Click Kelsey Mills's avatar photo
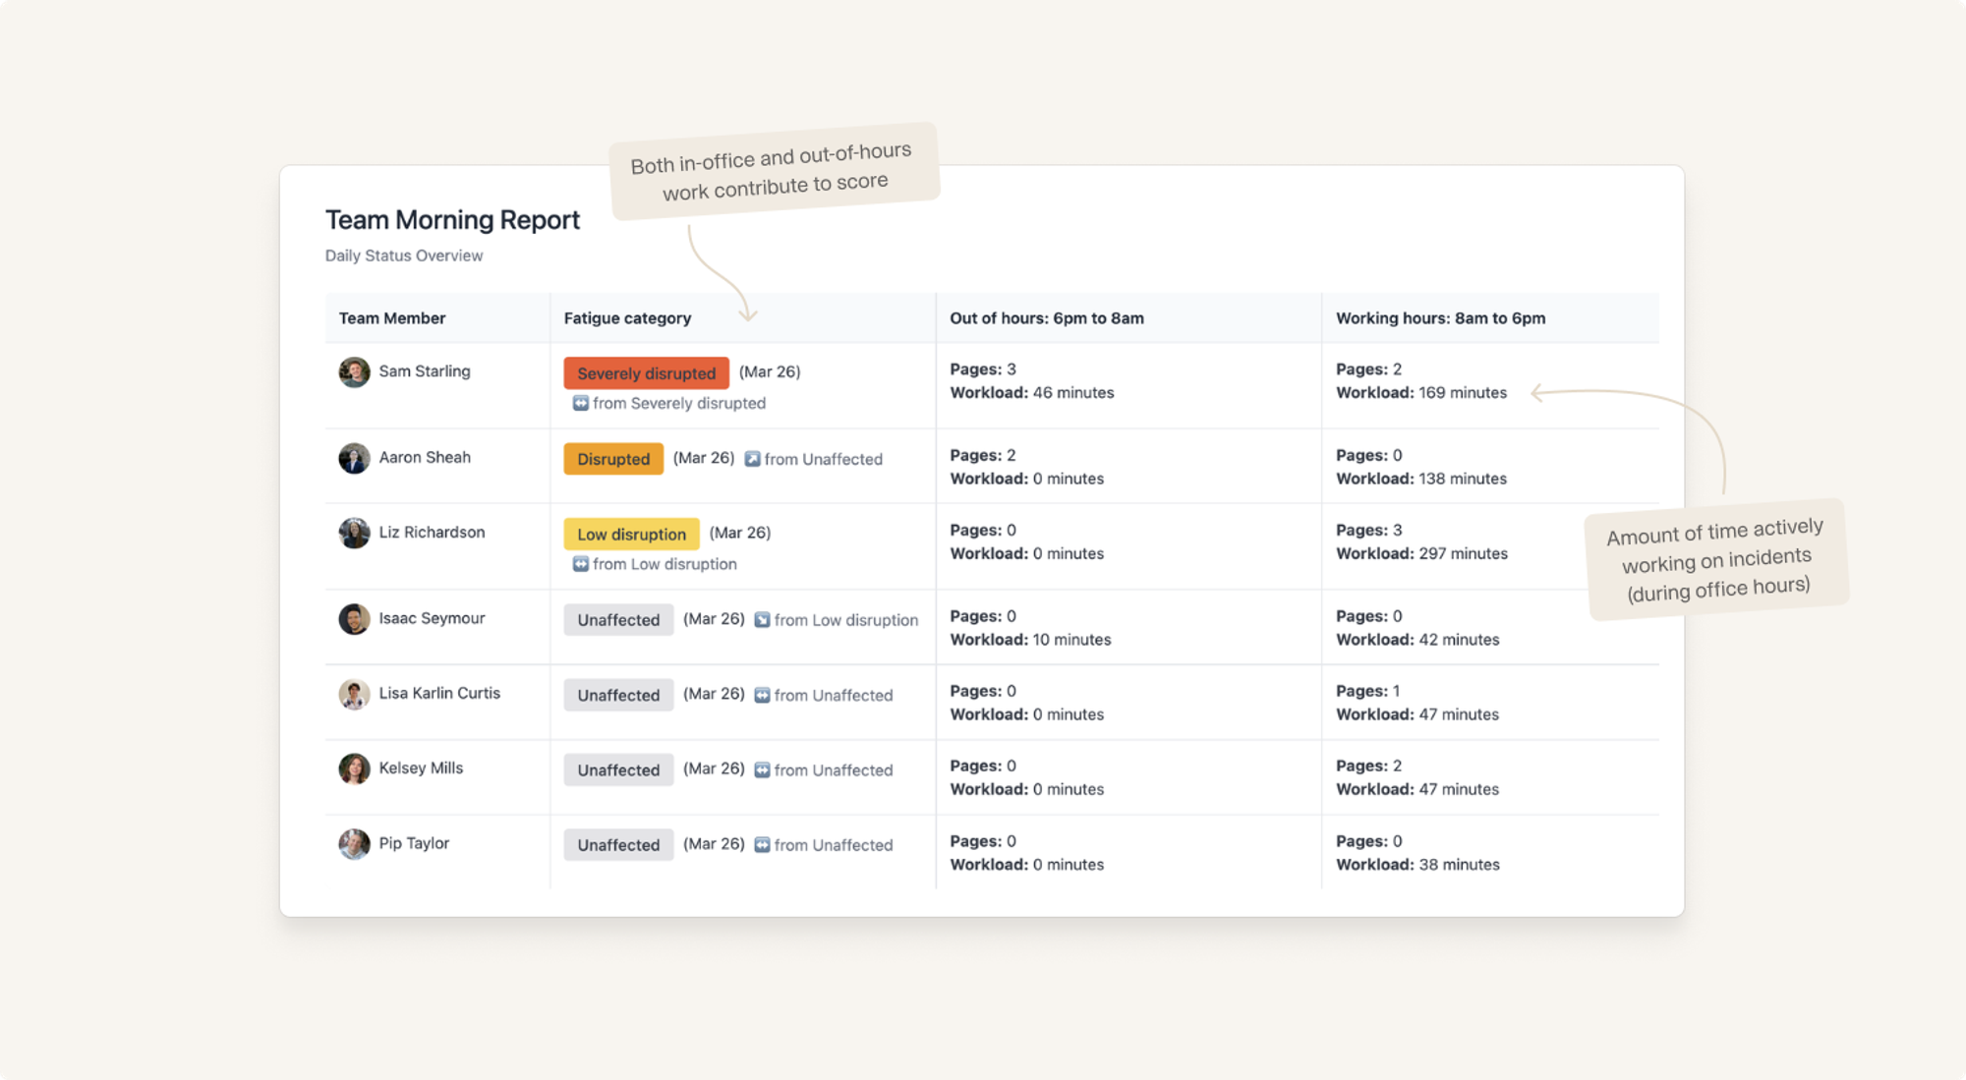The image size is (1966, 1080). [x=354, y=768]
